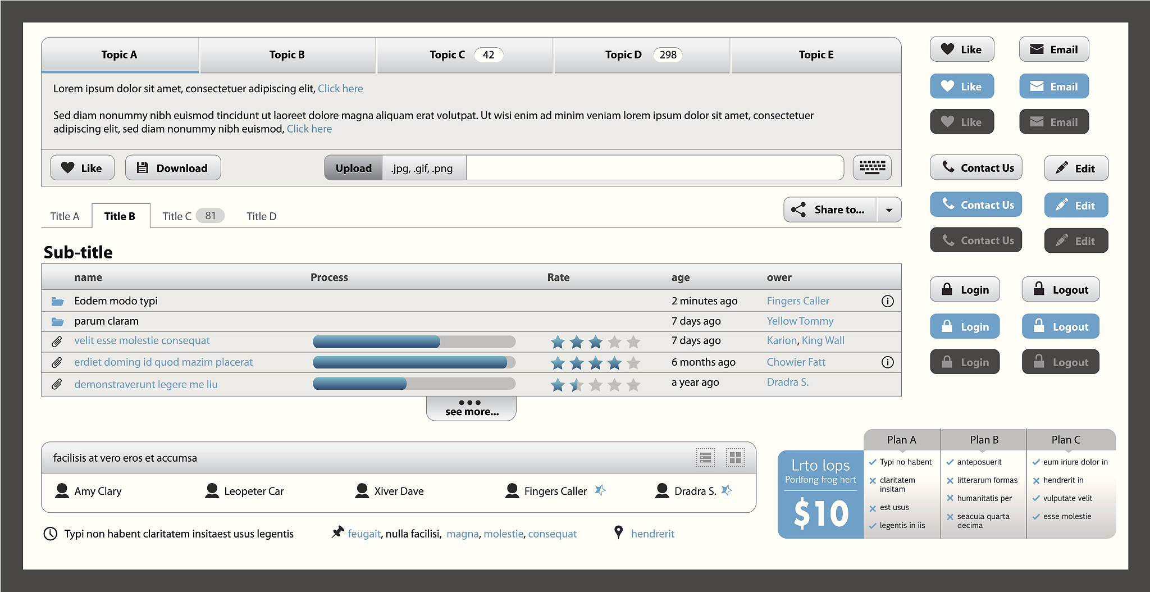
Task: Toggle the vulputate velit checkmark in Plan C
Action: pos(1036,498)
